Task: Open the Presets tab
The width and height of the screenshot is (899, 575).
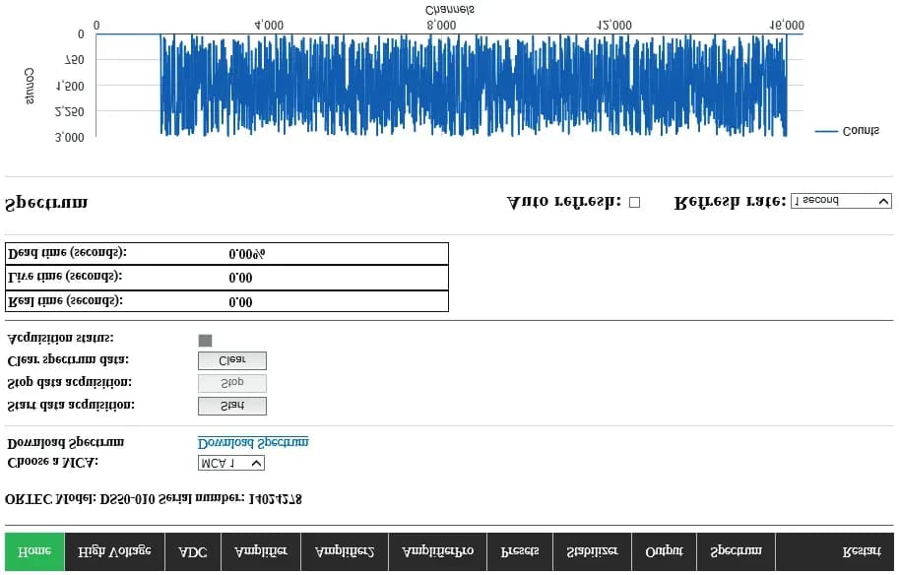Action: [520, 551]
